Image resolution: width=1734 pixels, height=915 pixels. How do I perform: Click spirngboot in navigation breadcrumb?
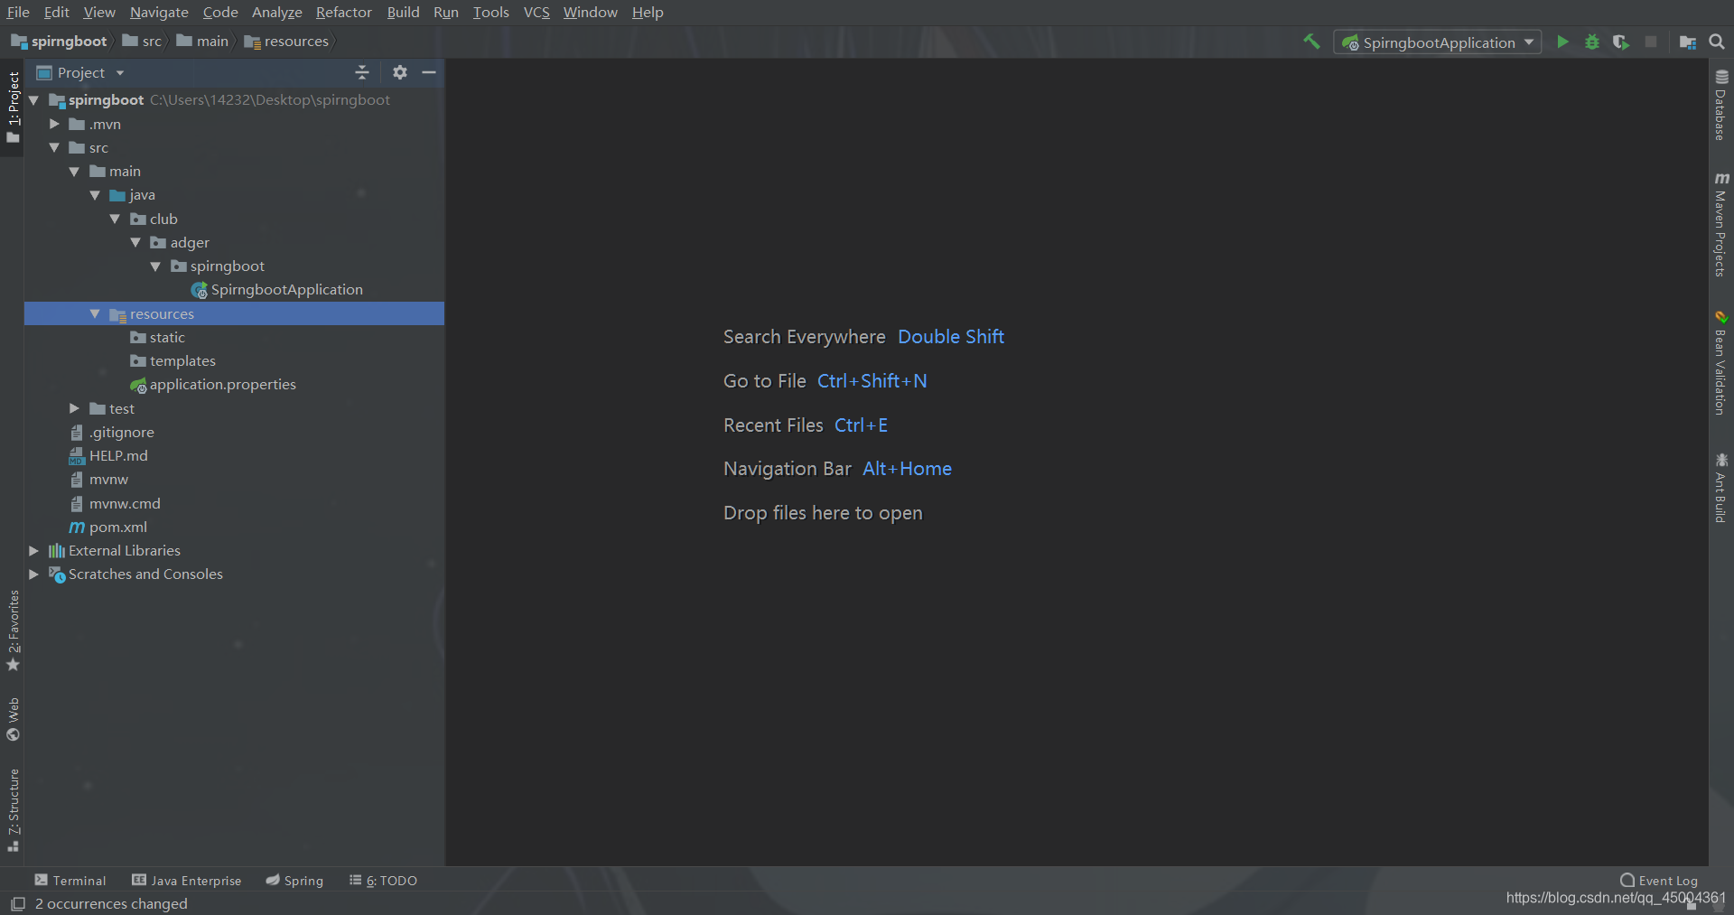(x=59, y=42)
